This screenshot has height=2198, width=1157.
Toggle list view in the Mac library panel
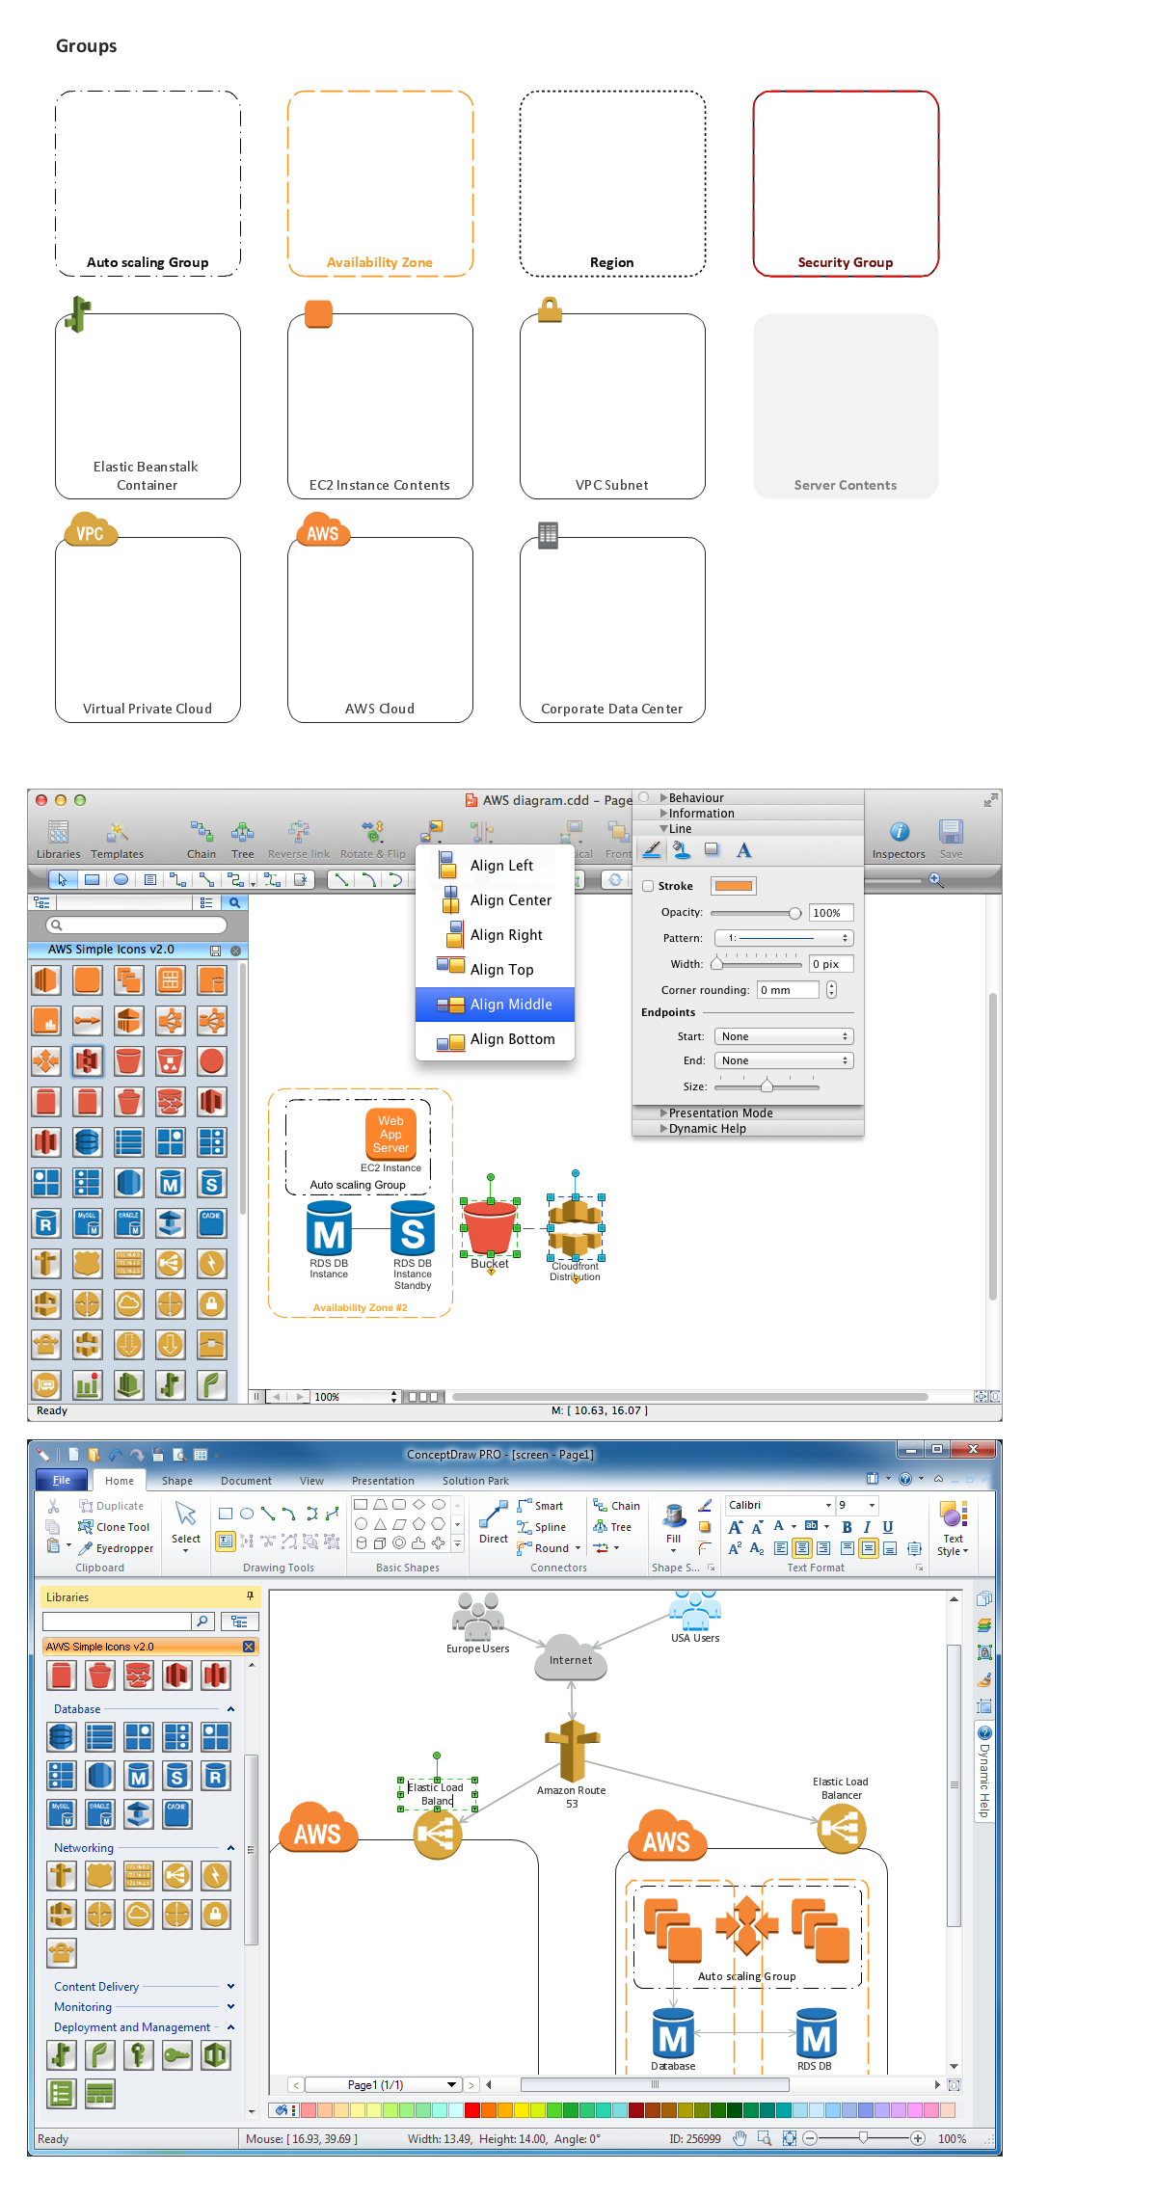(205, 902)
